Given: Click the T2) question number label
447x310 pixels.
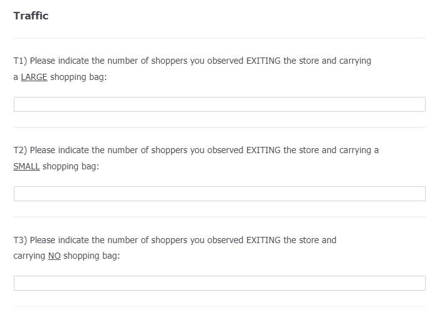Looking at the screenshot, I should coord(20,150).
